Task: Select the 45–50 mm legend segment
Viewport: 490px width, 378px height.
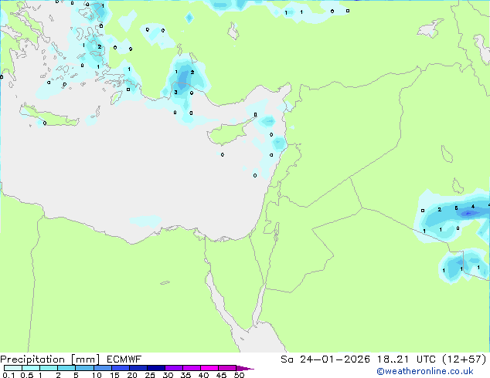Action: [227, 368]
